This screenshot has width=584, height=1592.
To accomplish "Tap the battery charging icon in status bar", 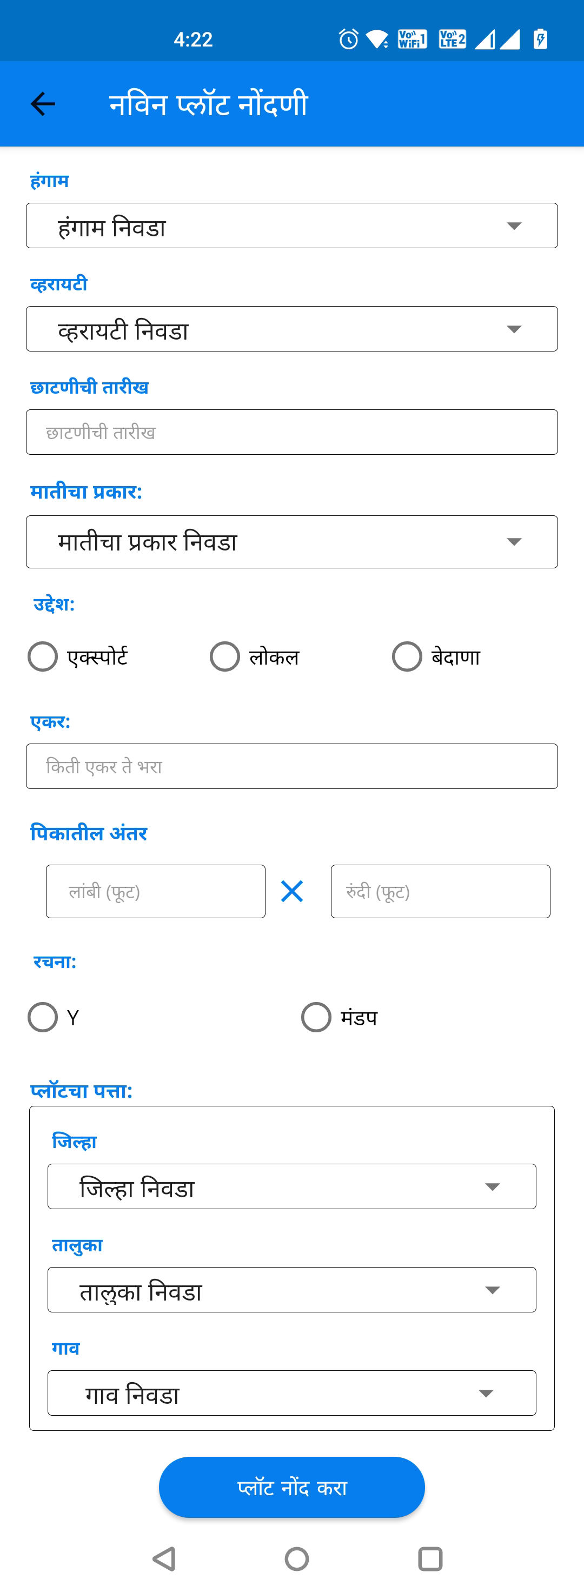I will pyautogui.click(x=541, y=39).
